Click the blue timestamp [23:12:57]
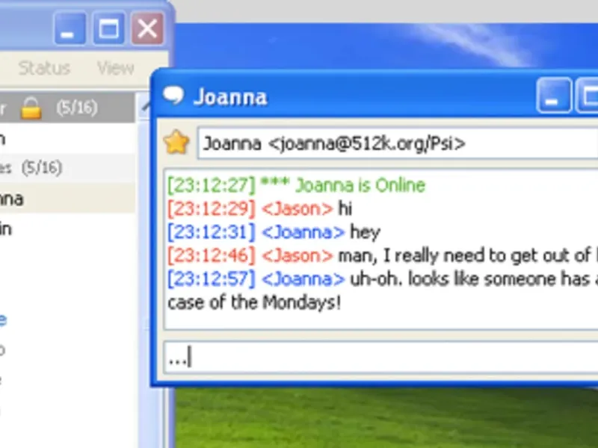Image resolution: width=598 pixels, height=448 pixels. coord(212,279)
